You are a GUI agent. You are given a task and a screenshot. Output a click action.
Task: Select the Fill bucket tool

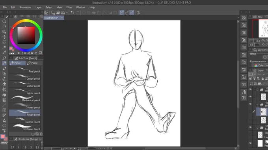click(4, 95)
